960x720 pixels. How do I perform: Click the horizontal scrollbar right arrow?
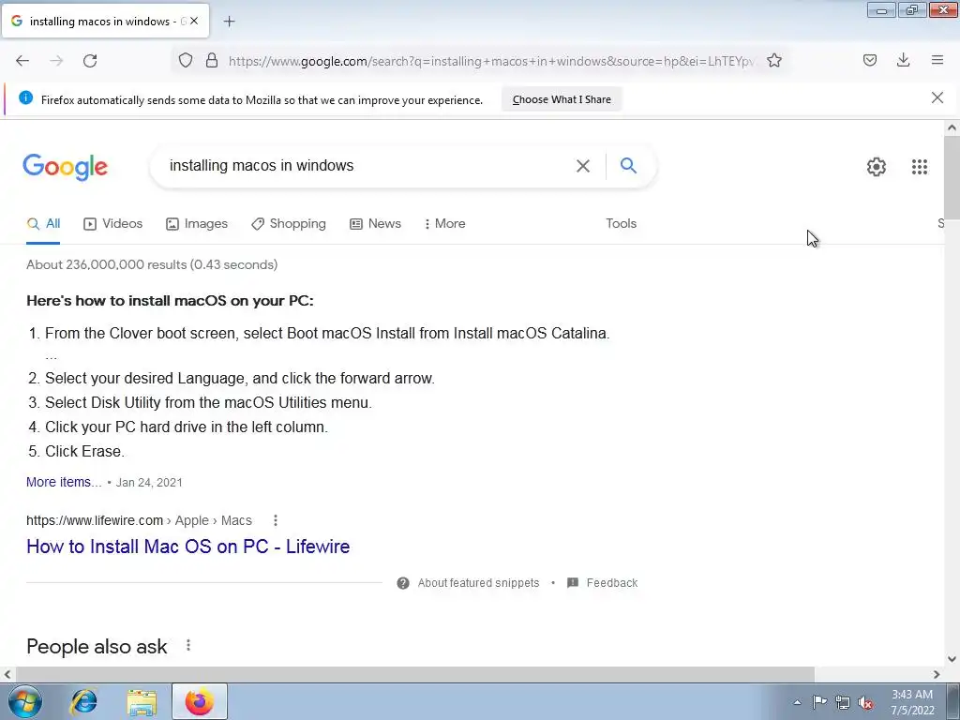(937, 675)
